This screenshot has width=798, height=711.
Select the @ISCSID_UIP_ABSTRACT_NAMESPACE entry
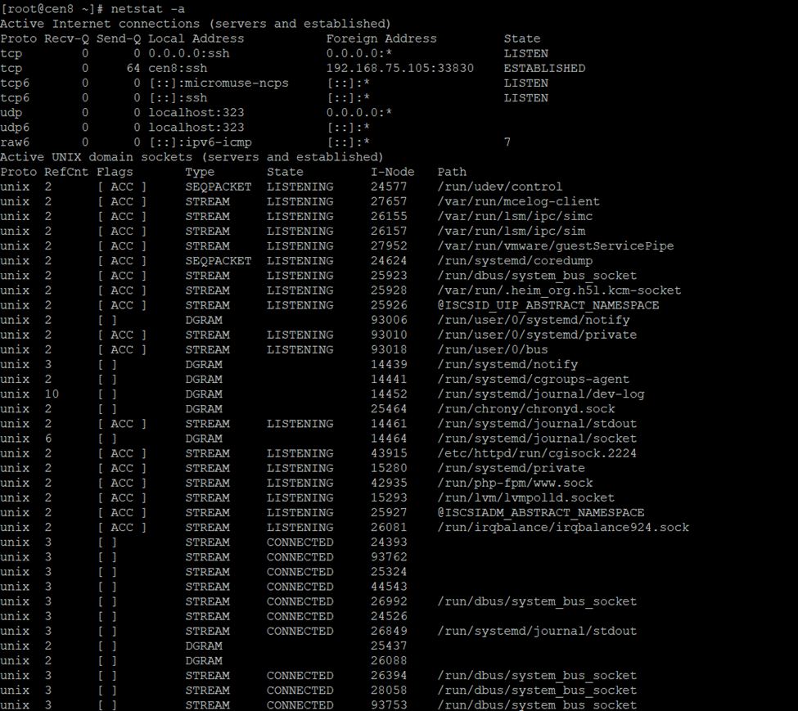coord(548,305)
